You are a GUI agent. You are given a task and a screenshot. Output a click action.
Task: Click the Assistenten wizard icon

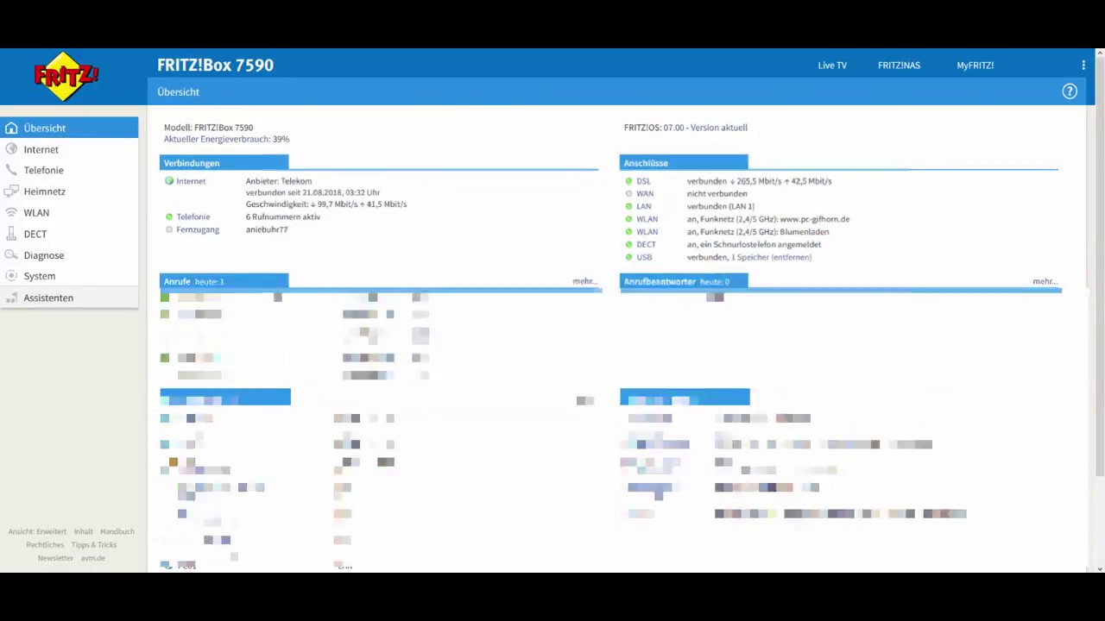tap(11, 298)
